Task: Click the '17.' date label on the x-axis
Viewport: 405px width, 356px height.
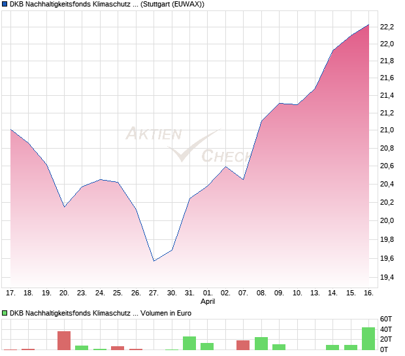Action: 10,293
